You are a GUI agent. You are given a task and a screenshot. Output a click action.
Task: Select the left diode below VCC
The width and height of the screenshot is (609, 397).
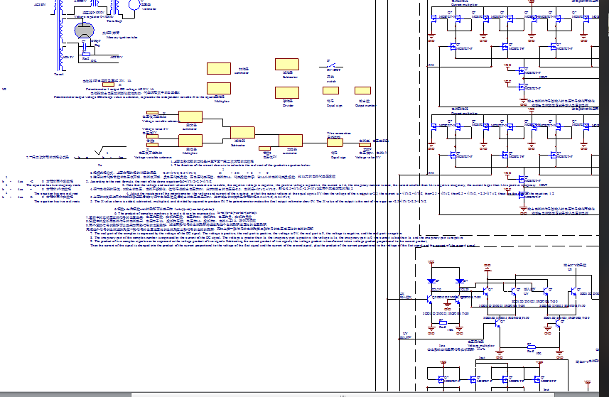[x=431, y=281]
